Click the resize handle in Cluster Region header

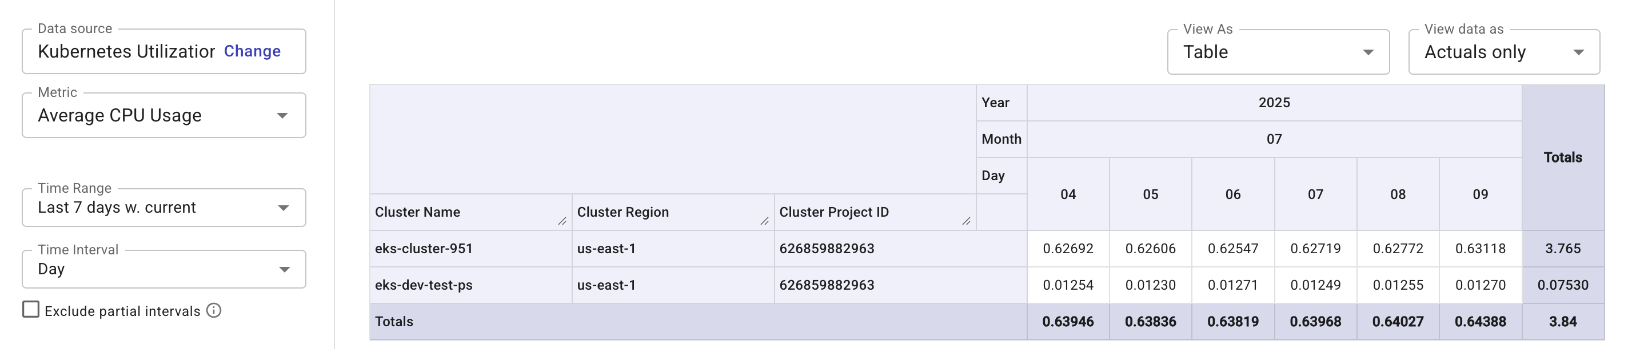tap(764, 222)
